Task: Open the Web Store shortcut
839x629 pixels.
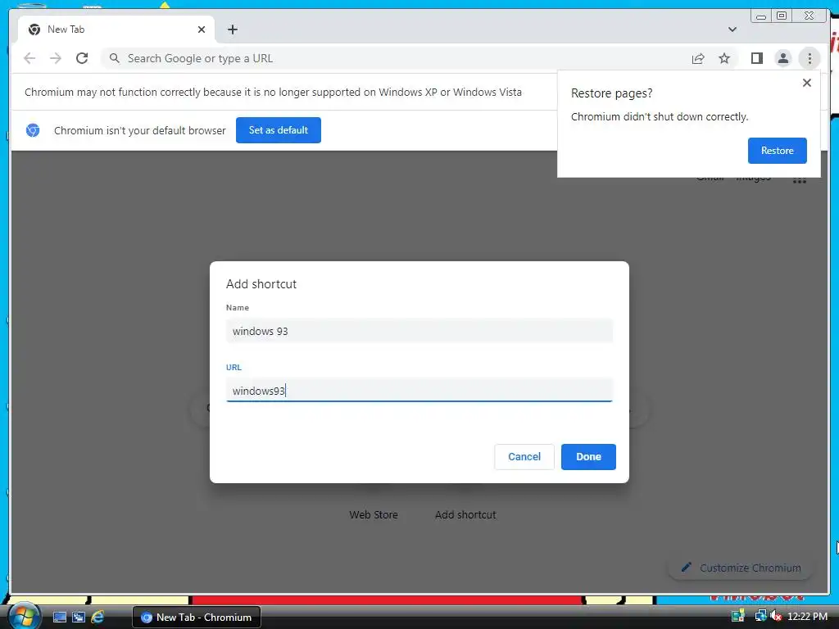Action: tap(374, 514)
